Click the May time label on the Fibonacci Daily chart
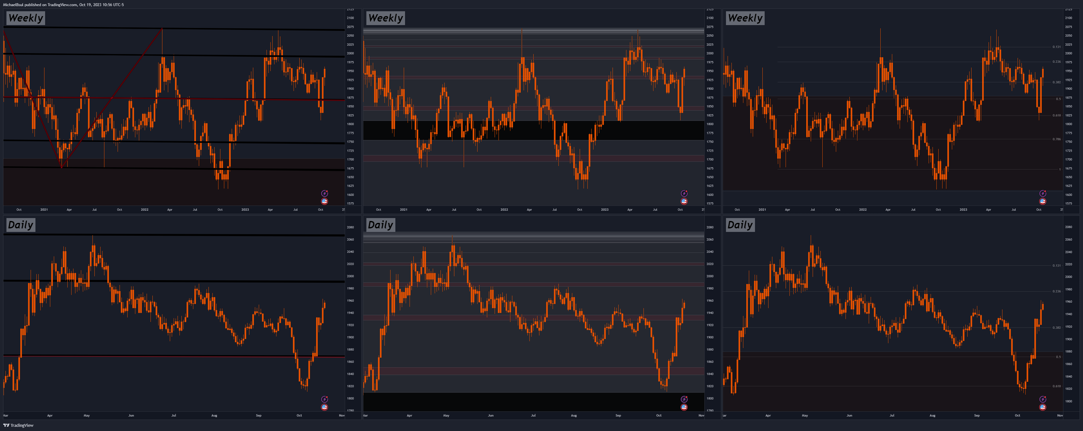 click(805, 416)
